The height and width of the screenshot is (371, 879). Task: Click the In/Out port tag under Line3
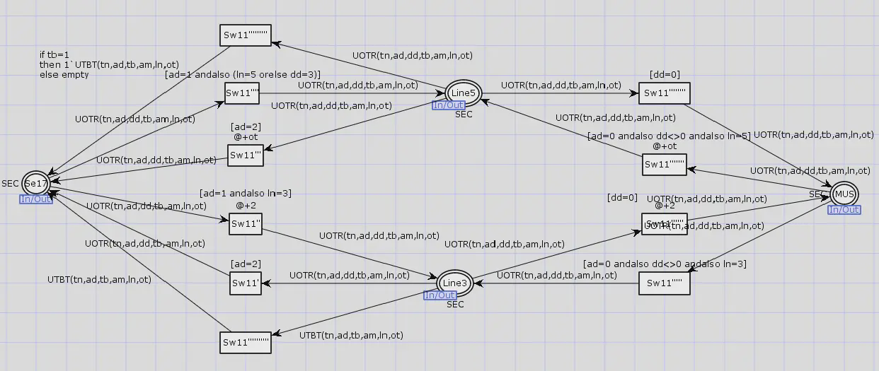[440, 295]
